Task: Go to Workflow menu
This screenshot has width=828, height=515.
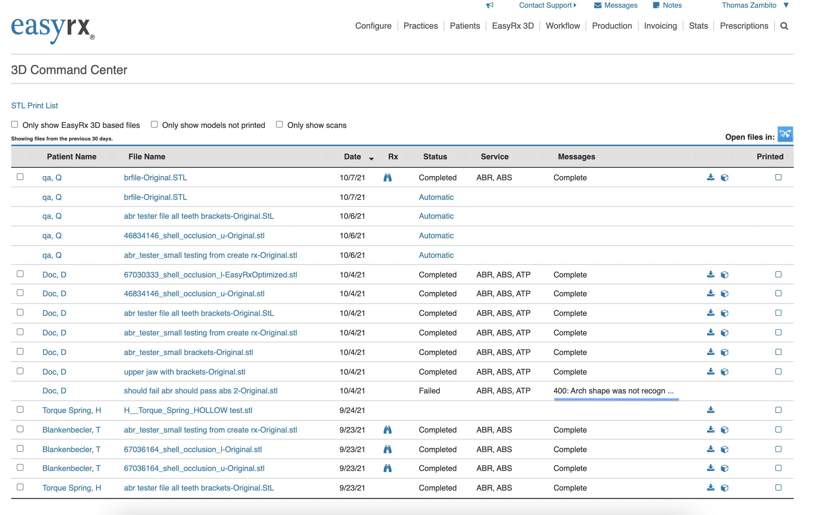Action: click(x=563, y=26)
